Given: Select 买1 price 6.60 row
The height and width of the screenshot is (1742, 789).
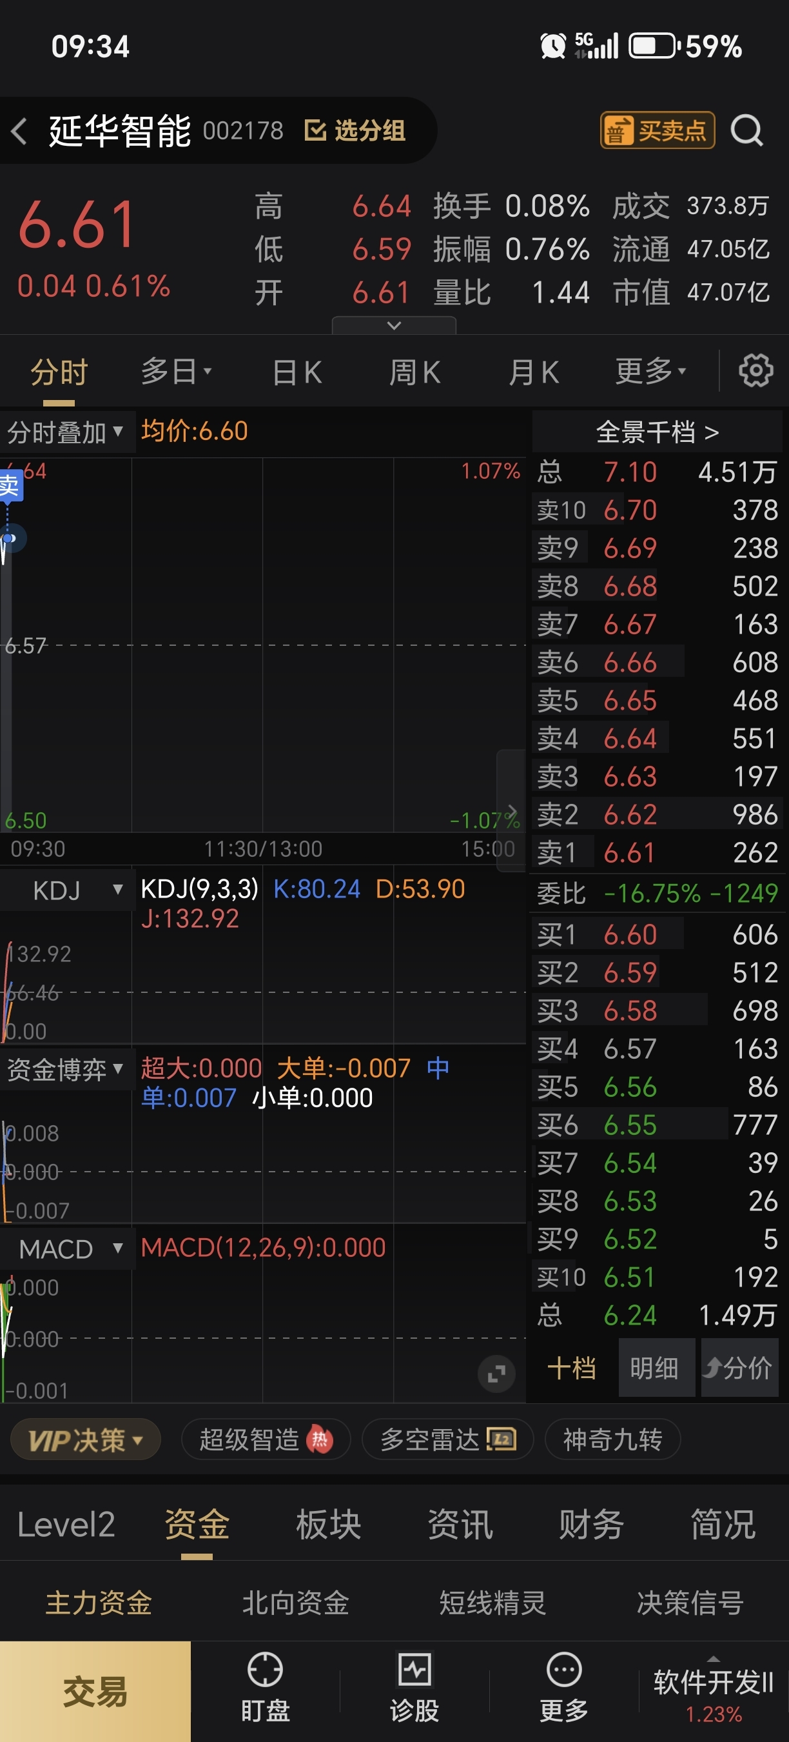Looking at the screenshot, I should (657, 935).
